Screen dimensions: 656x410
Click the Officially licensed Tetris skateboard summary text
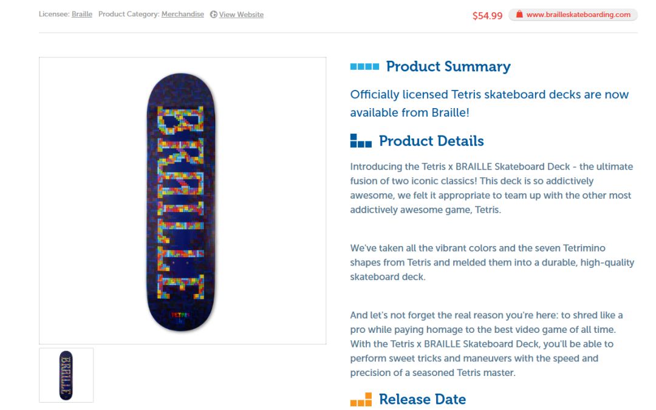(x=489, y=103)
